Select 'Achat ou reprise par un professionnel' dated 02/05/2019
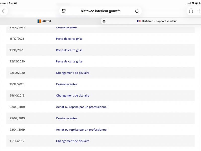Image resolution: width=201 pixels, height=151 pixels. [82, 107]
